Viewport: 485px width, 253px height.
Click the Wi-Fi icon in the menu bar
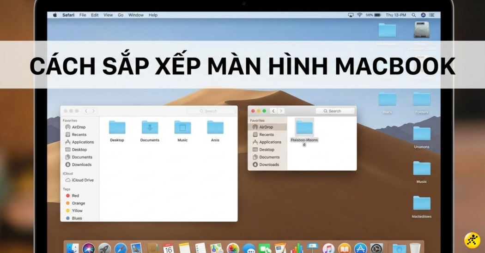[x=359, y=15]
